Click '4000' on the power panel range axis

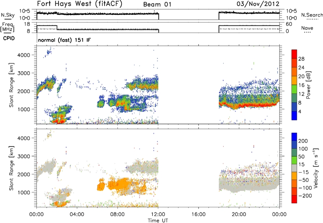click(x=24, y=55)
